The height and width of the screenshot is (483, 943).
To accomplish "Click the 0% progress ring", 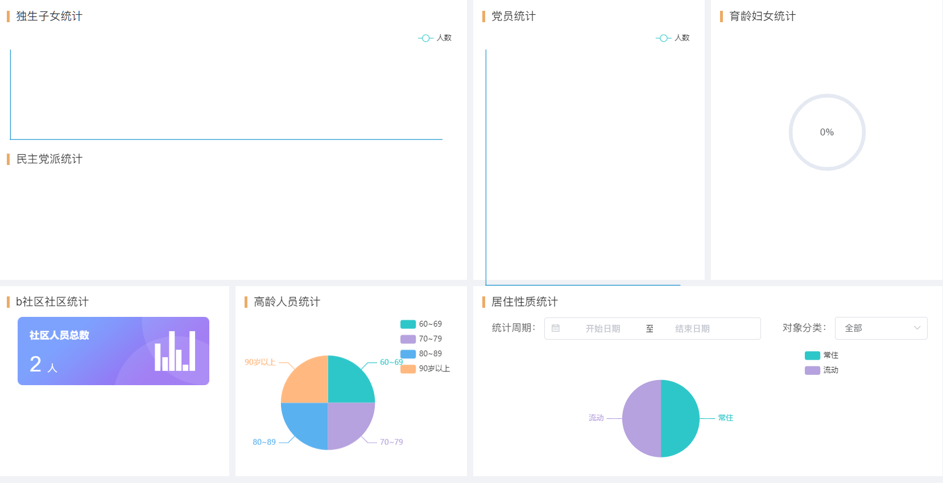I will tap(827, 132).
